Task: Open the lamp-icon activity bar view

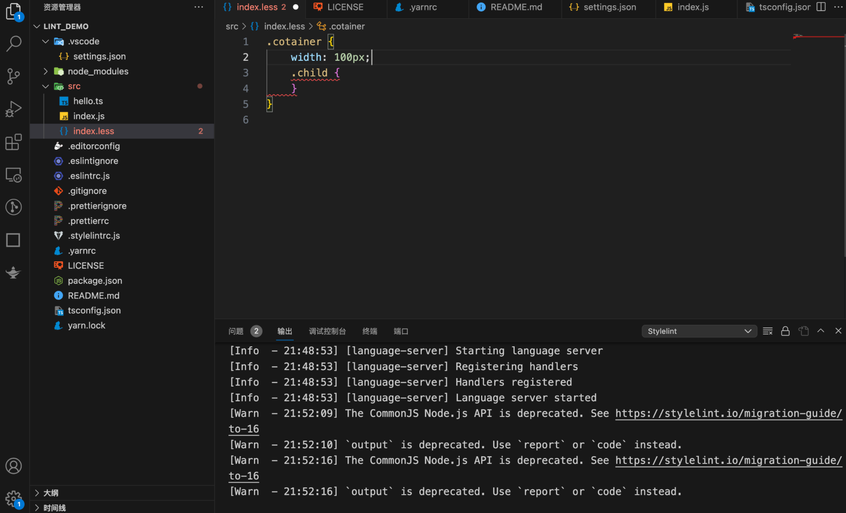Action: (x=13, y=272)
